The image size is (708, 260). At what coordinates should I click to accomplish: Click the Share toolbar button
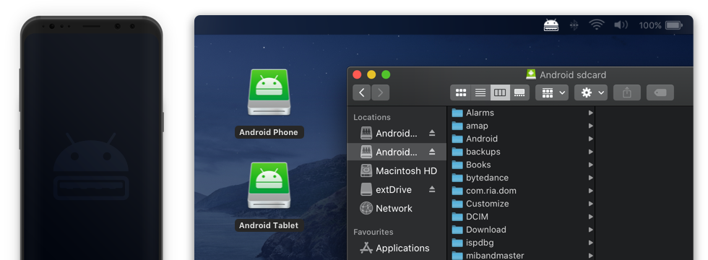pos(627,92)
